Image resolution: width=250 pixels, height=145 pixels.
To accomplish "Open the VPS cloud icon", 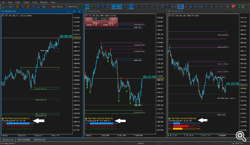I will [x=38, y=7].
